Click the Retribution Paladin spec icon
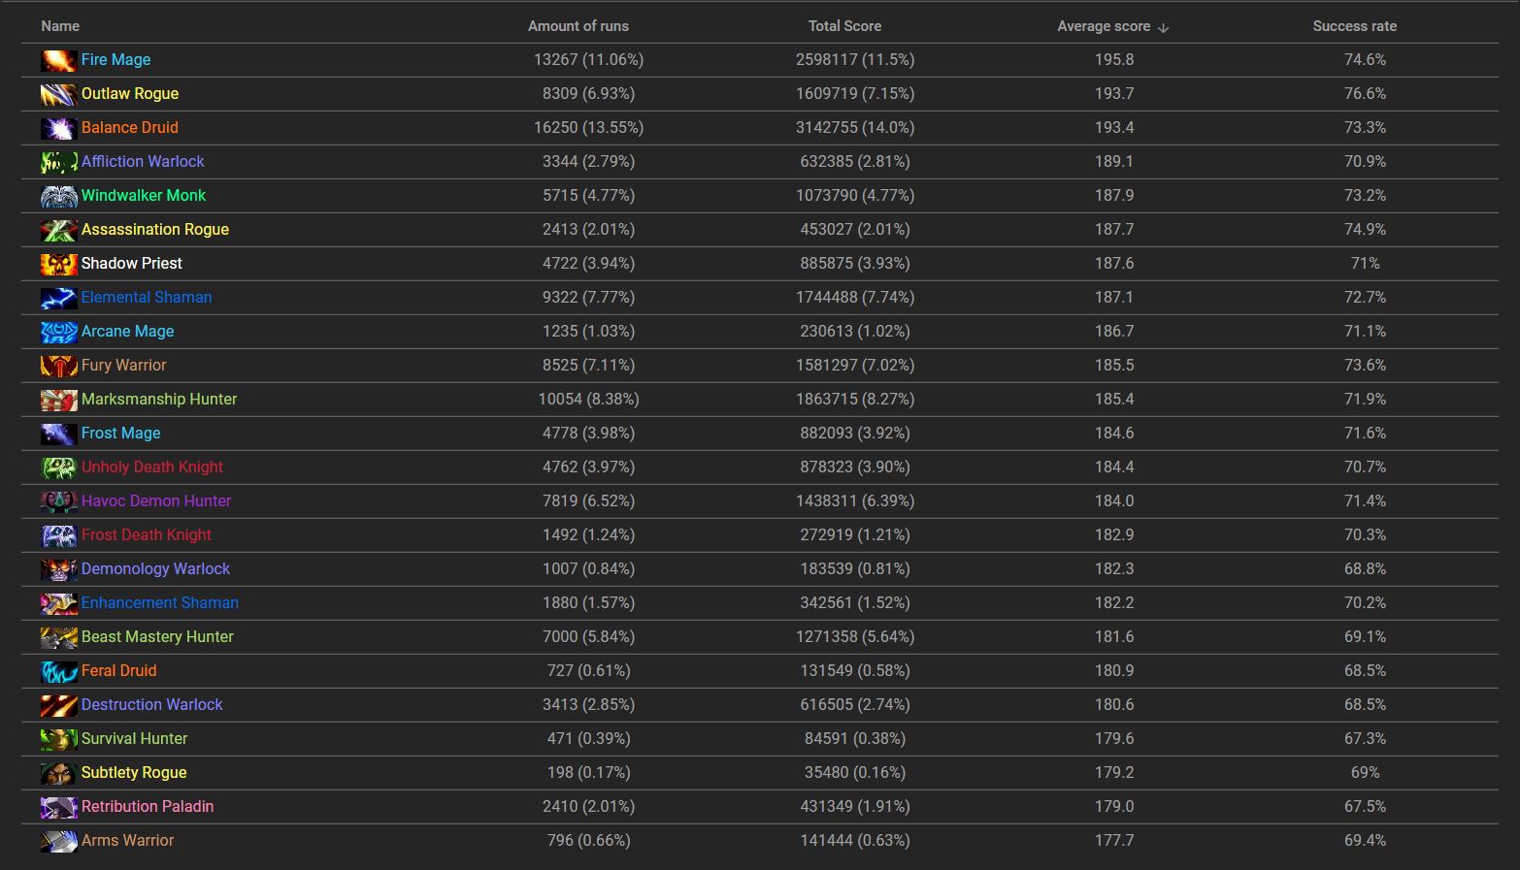The image size is (1520, 870). click(x=58, y=807)
